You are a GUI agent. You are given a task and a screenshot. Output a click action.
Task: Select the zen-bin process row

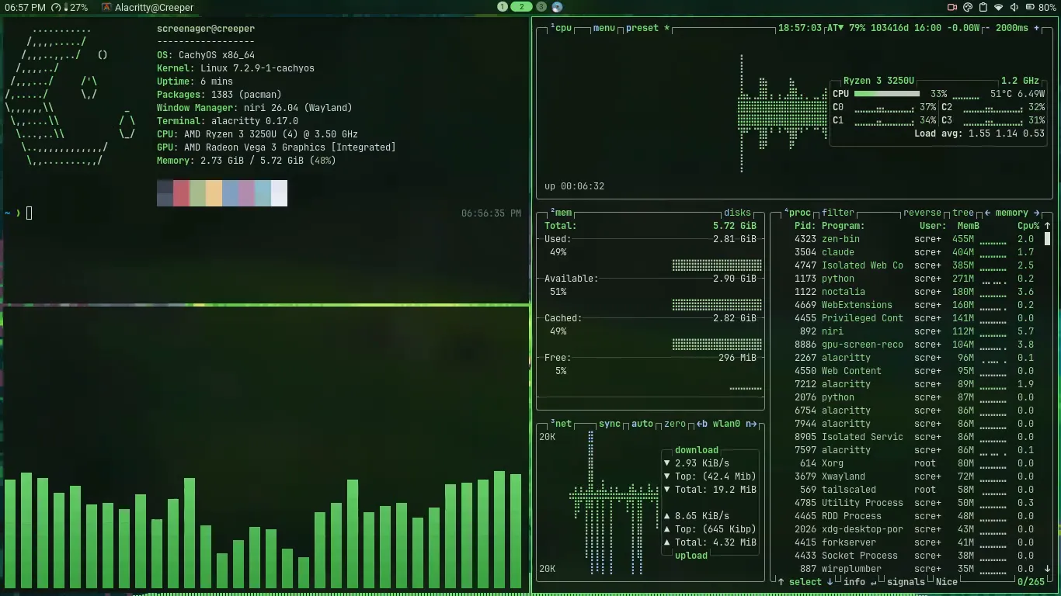pyautogui.click(x=913, y=239)
